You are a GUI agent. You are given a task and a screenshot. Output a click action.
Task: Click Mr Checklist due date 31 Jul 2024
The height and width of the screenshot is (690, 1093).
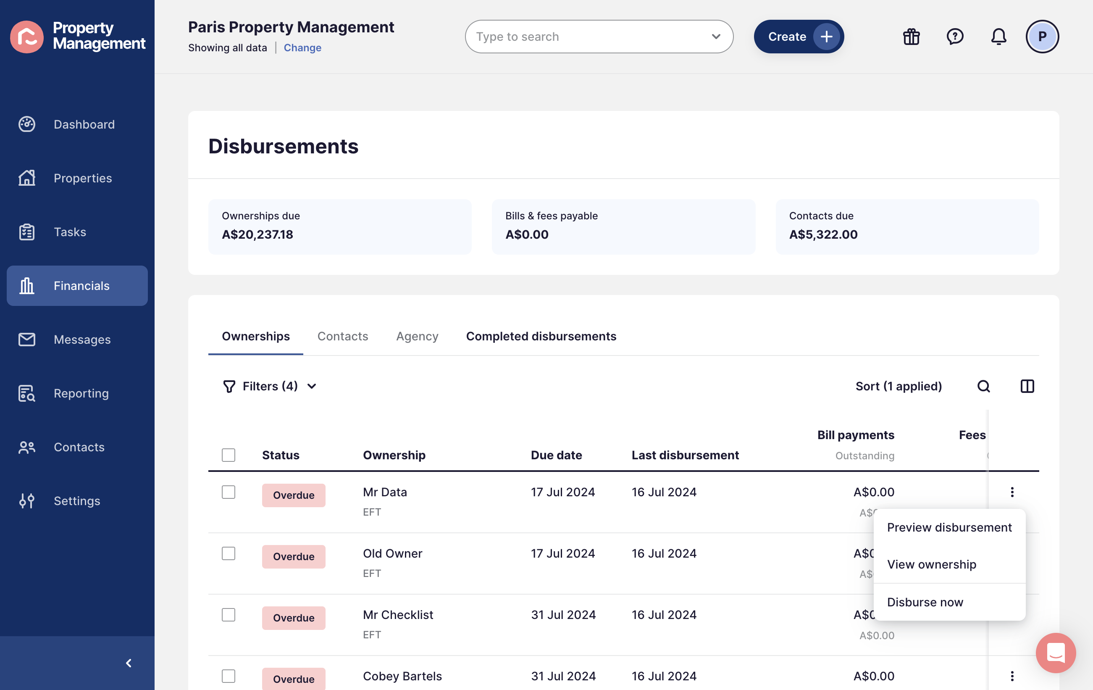coord(563,615)
